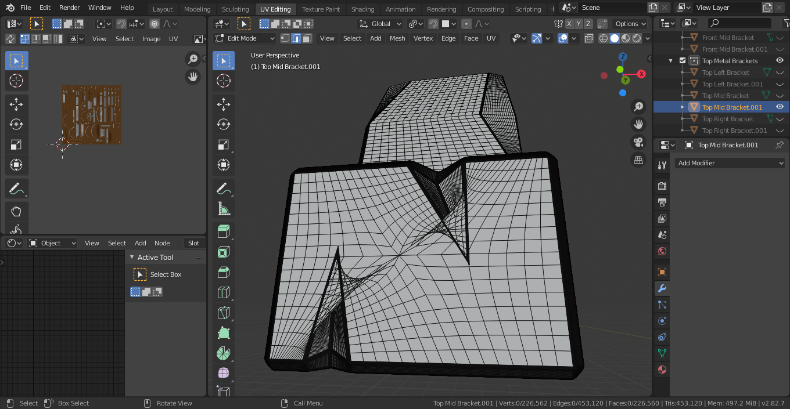The width and height of the screenshot is (790, 409).
Task: Select the Cursor tool in UV editor
Action: [16, 81]
